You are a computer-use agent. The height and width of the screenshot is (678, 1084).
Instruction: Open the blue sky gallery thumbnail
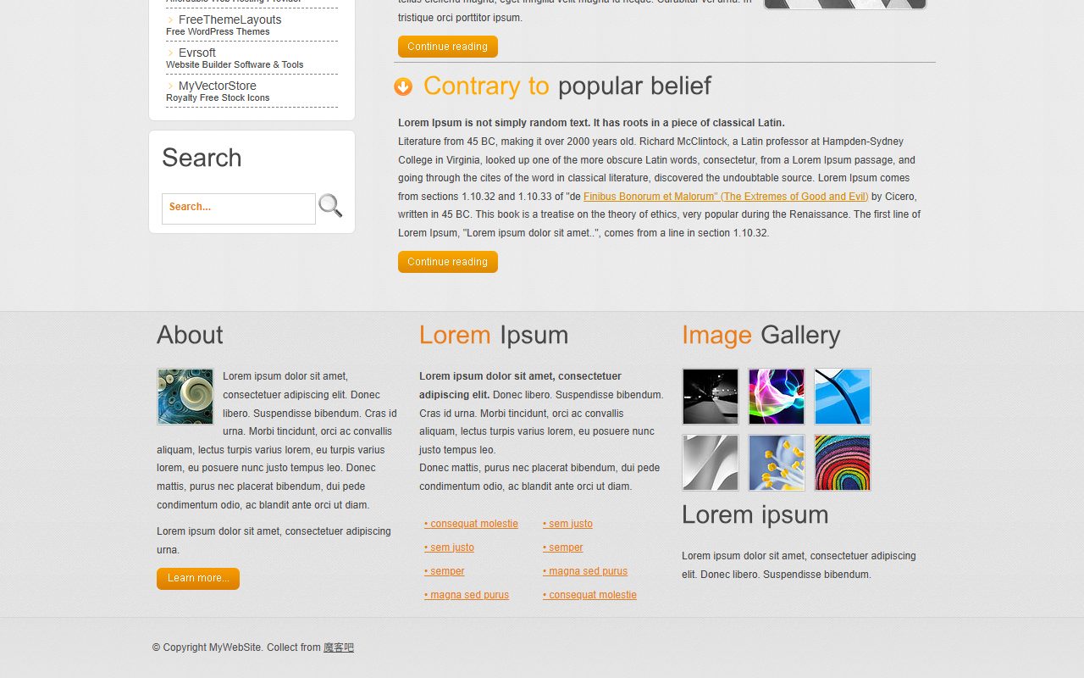843,397
